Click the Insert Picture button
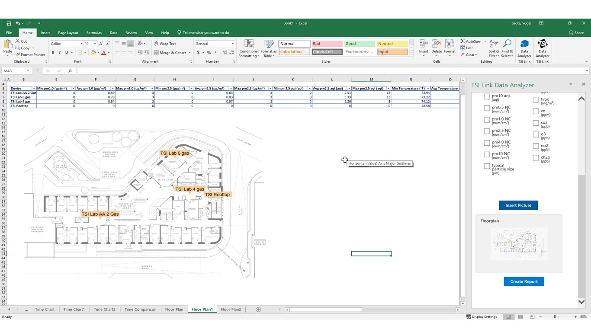Viewport: 591px width, 332px height. (x=518, y=205)
